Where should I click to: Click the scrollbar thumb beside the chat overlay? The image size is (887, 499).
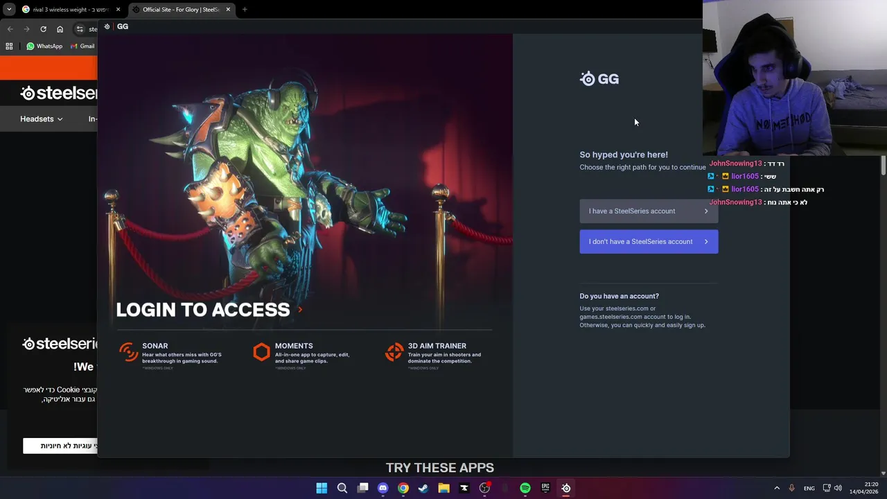tap(884, 166)
